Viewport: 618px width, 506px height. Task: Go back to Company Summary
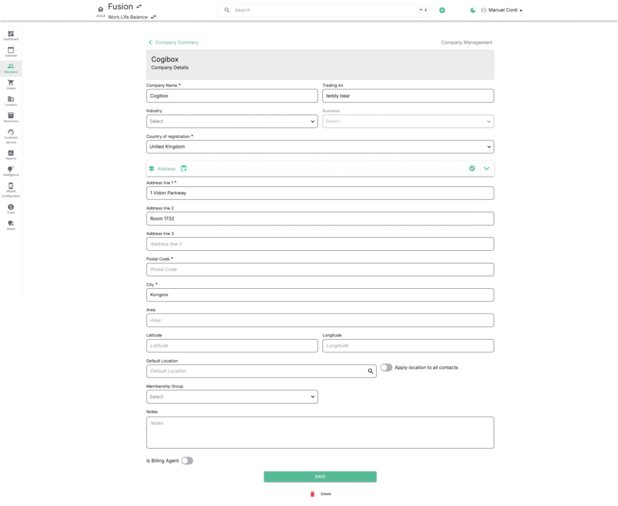point(173,43)
